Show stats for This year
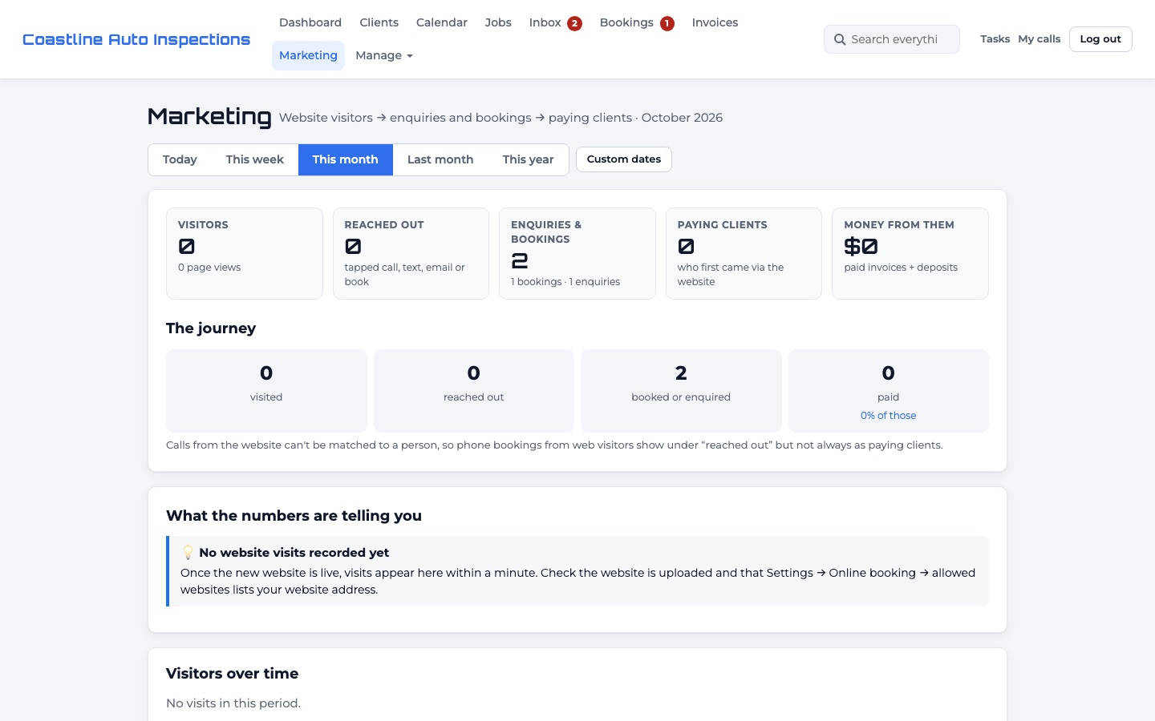Viewport: 1155px width, 721px height. tap(528, 159)
